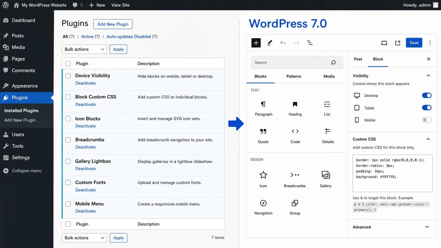Collapse the admin menu
441x248 pixels.
[22, 171]
